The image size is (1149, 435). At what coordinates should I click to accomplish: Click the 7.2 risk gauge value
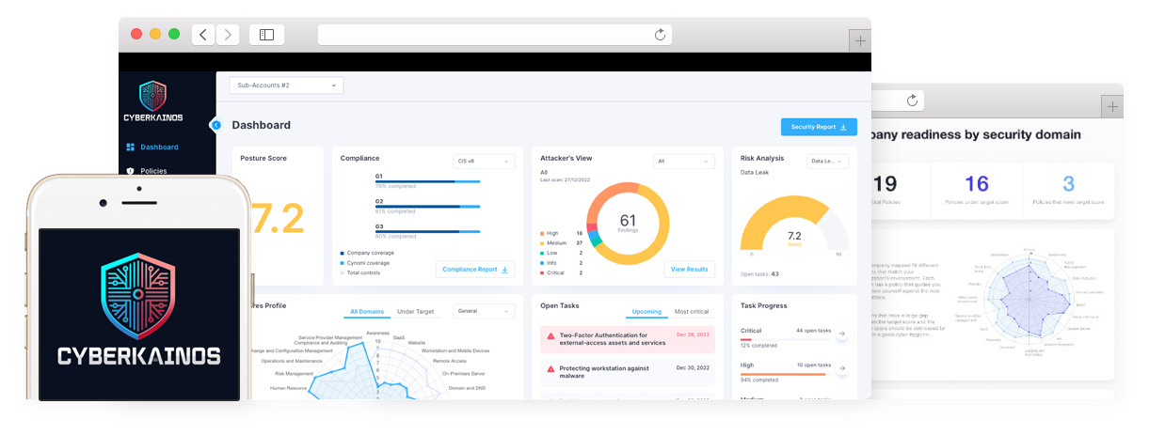793,237
